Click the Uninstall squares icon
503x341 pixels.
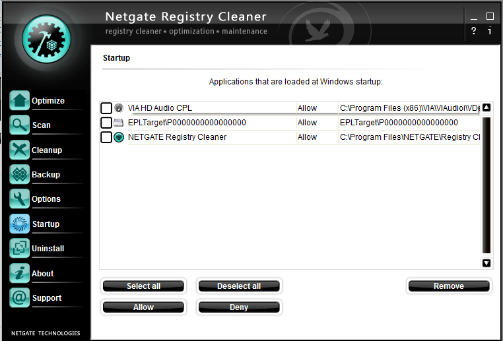pos(19,249)
